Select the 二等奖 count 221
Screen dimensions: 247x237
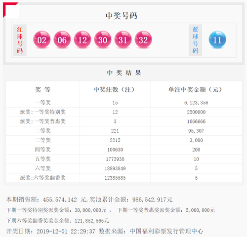coord(115,131)
